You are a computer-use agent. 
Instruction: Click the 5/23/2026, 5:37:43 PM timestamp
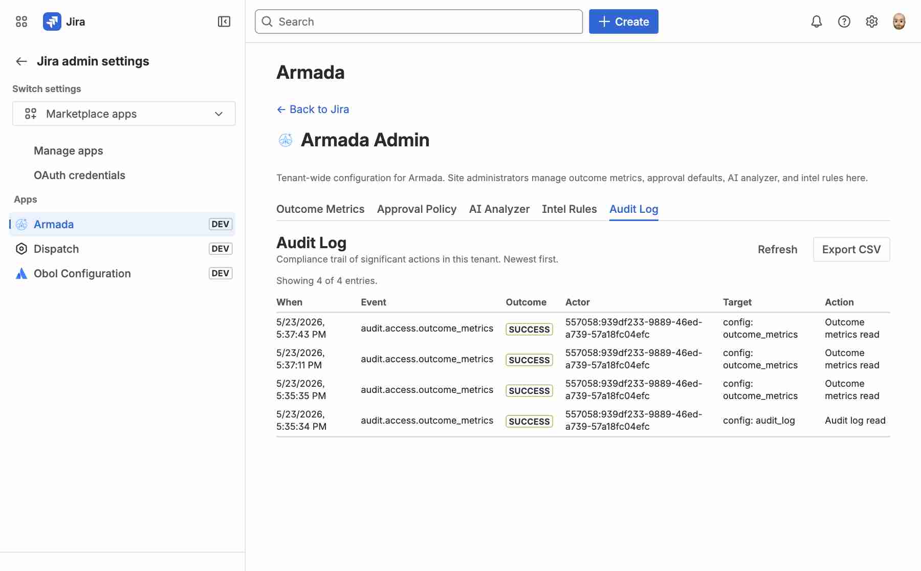[301, 328]
